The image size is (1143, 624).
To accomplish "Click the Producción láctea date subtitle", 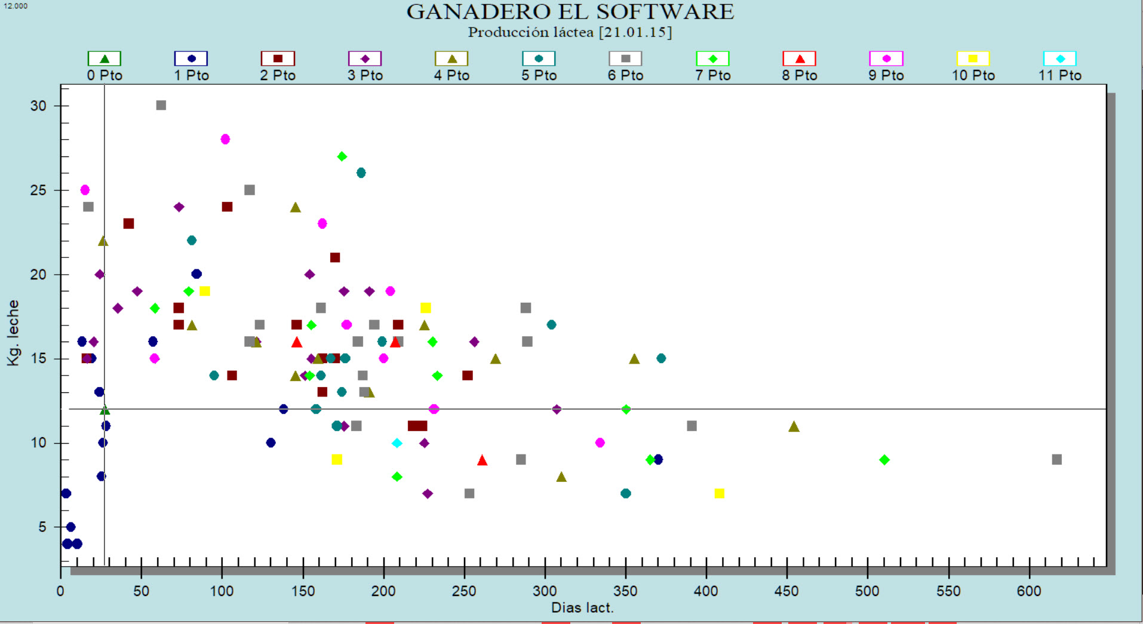I will point(570,32).
